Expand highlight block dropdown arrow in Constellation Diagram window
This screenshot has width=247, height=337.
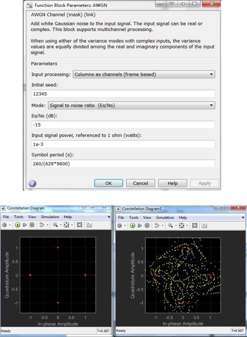(x=47, y=225)
